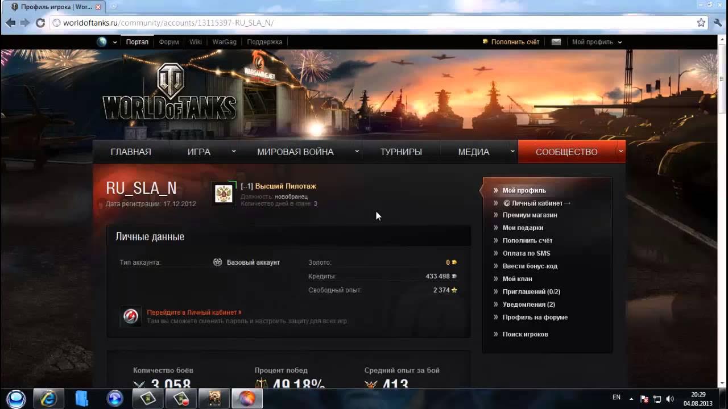Click the Базовый аккаунт account type text
Screen dimensions: 728x409
(253, 262)
